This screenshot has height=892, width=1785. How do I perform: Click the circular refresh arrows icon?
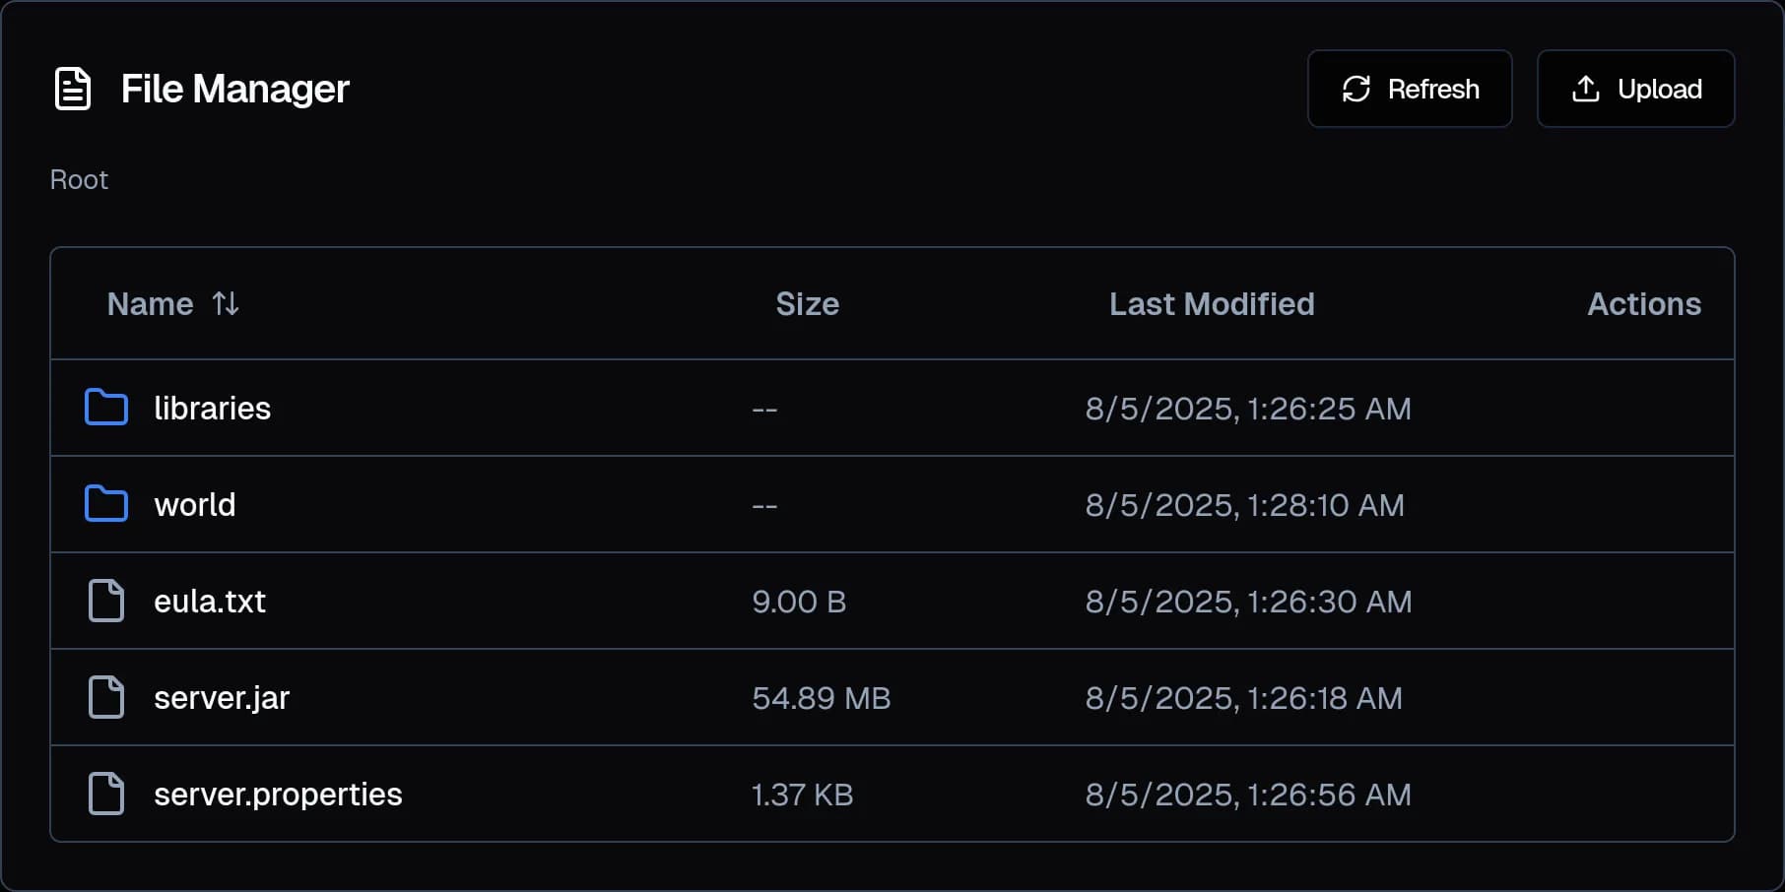[x=1356, y=89]
